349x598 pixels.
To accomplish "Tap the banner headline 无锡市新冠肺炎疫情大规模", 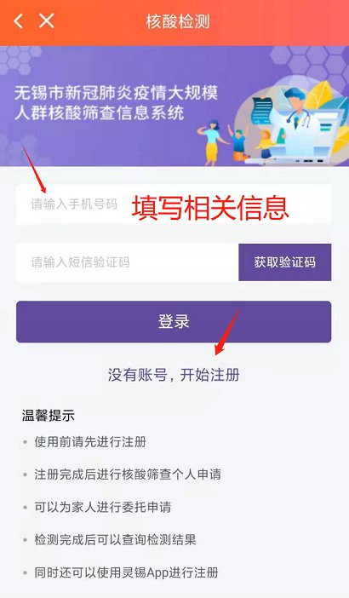I will (117, 93).
